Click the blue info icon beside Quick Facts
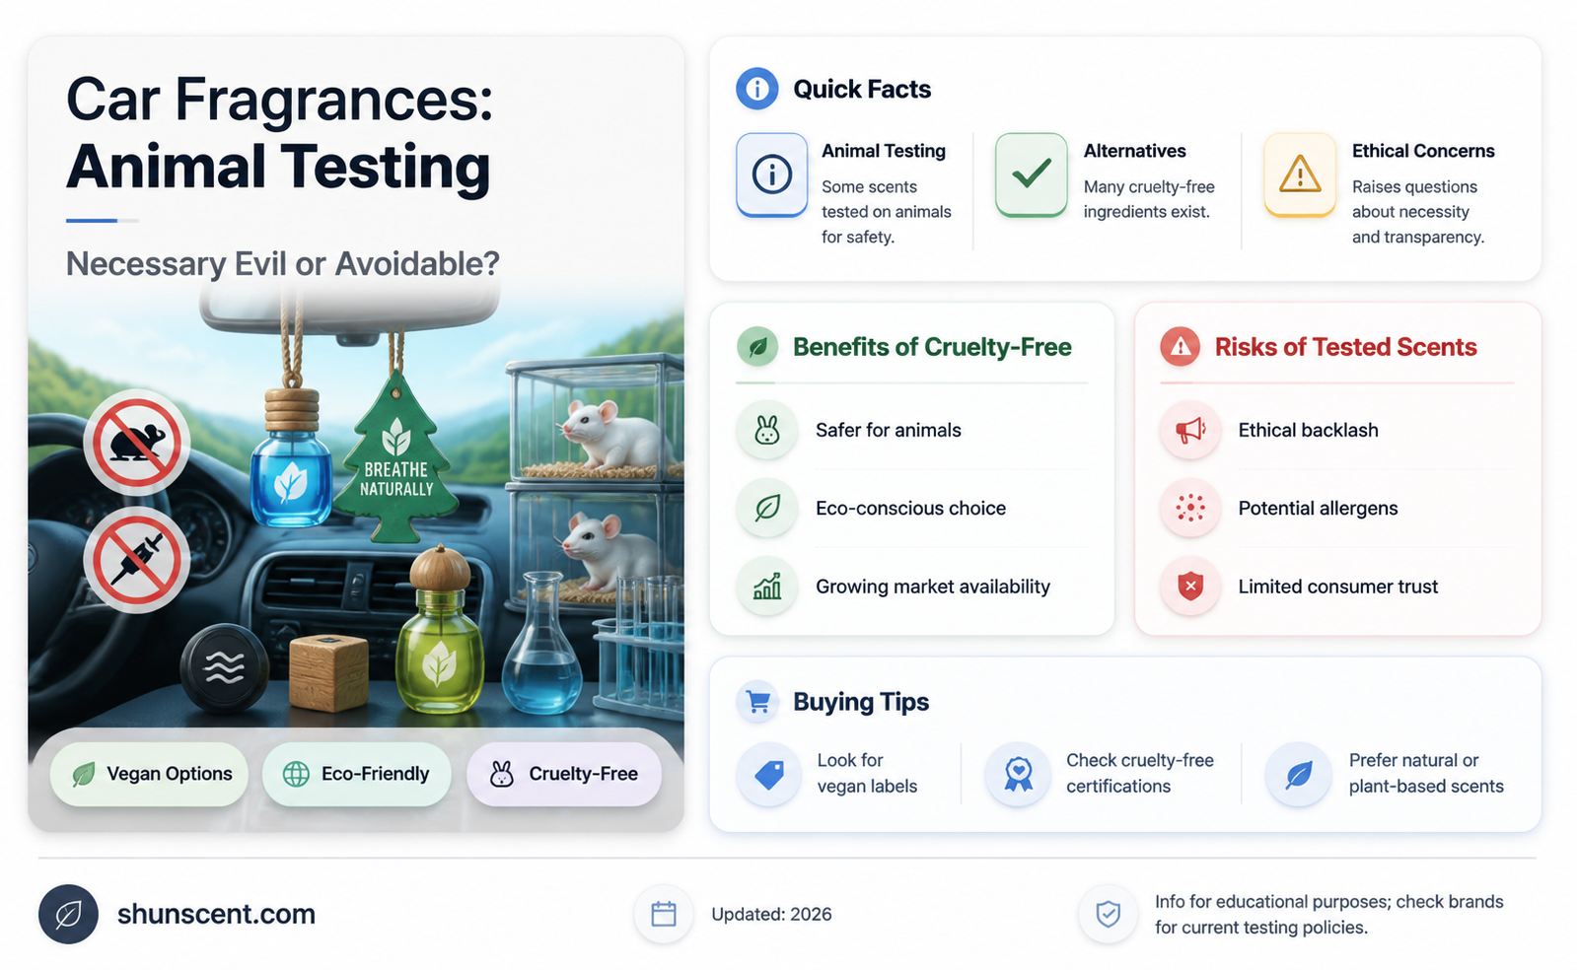Screen dimensions: 1577x970 point(756,90)
